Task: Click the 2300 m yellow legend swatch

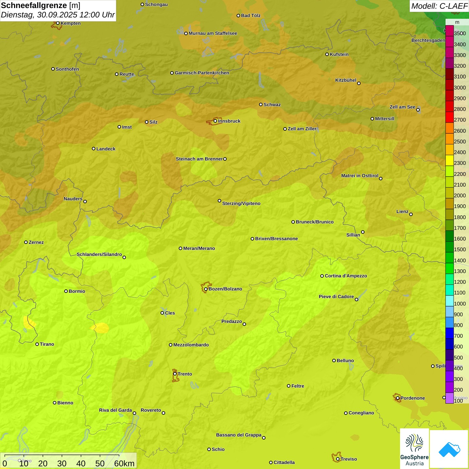Action: 450,160
